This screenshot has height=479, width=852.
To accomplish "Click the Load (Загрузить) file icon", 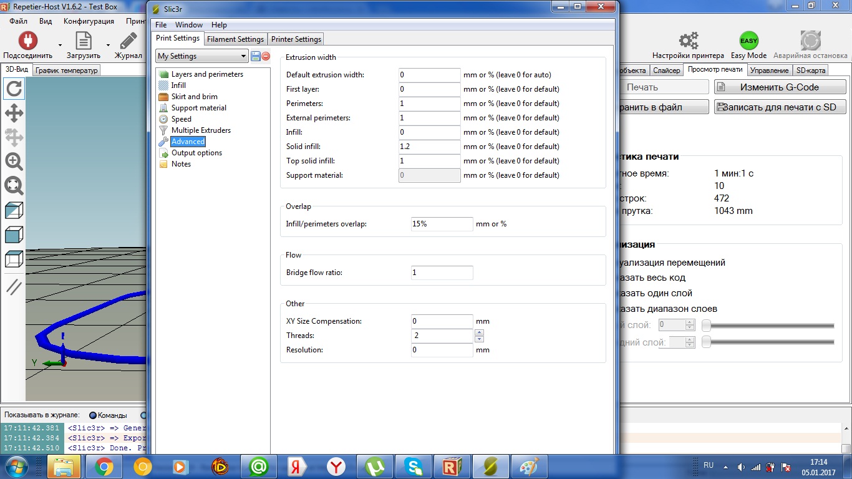I will click(84, 41).
